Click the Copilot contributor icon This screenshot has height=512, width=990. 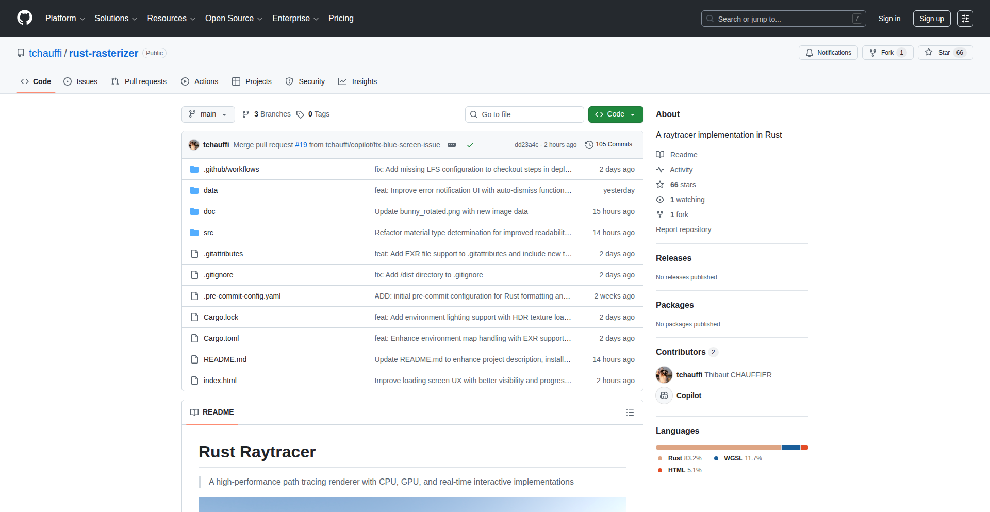(x=664, y=395)
